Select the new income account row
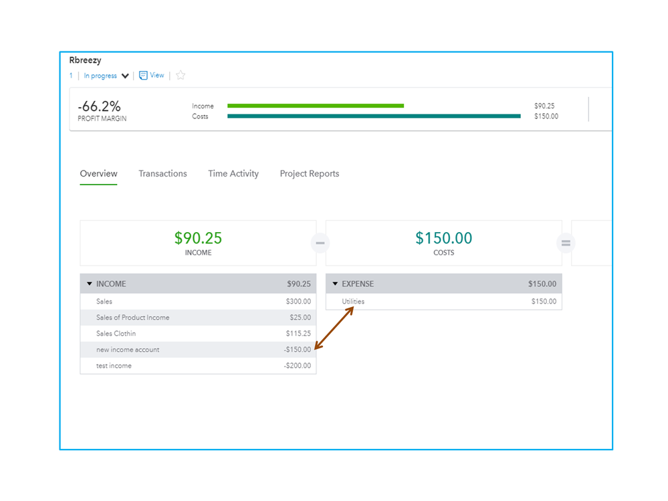This screenshot has height=501, width=668. click(x=198, y=350)
